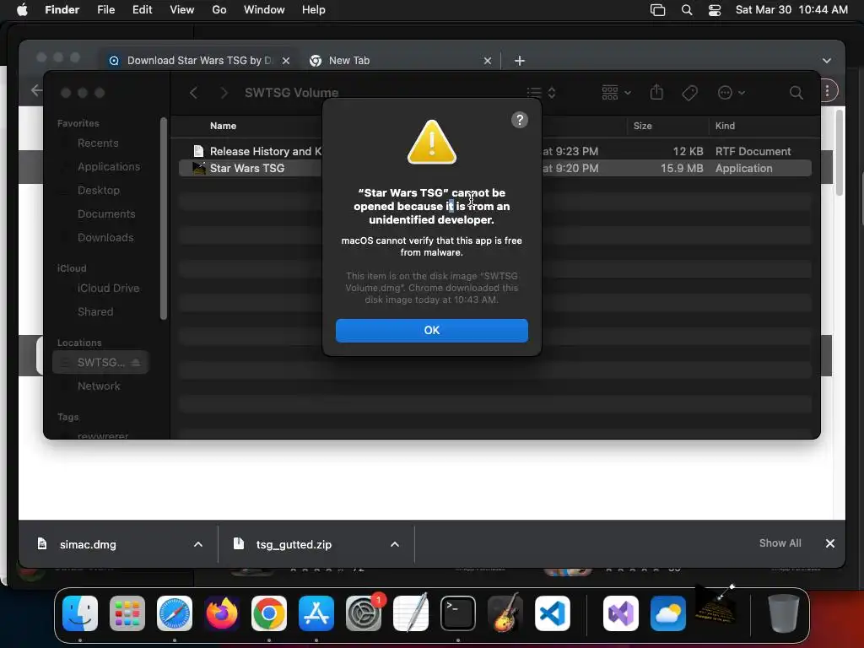
Task: Select the Release History RTF file
Action: [x=494, y=151]
